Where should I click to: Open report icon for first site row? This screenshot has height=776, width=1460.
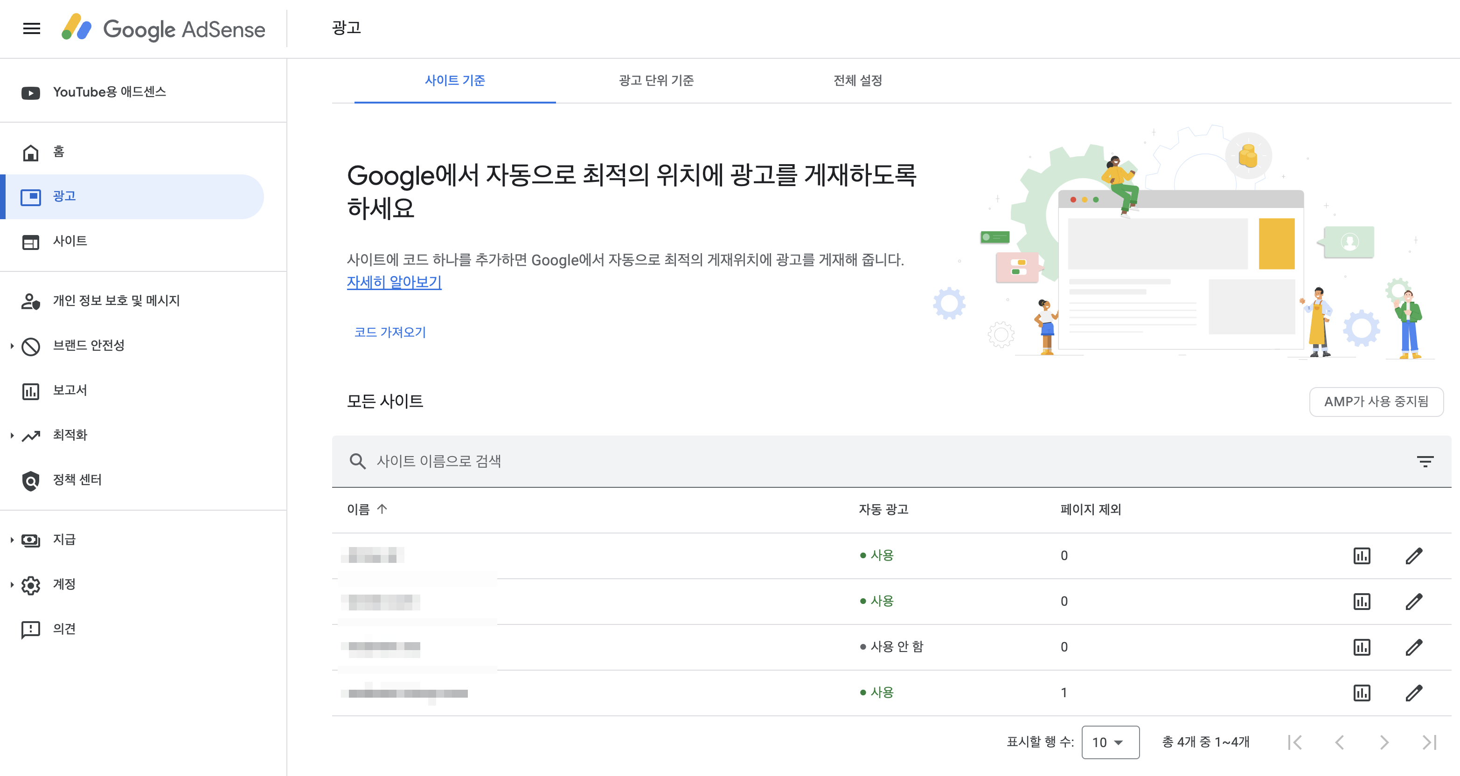[1362, 555]
